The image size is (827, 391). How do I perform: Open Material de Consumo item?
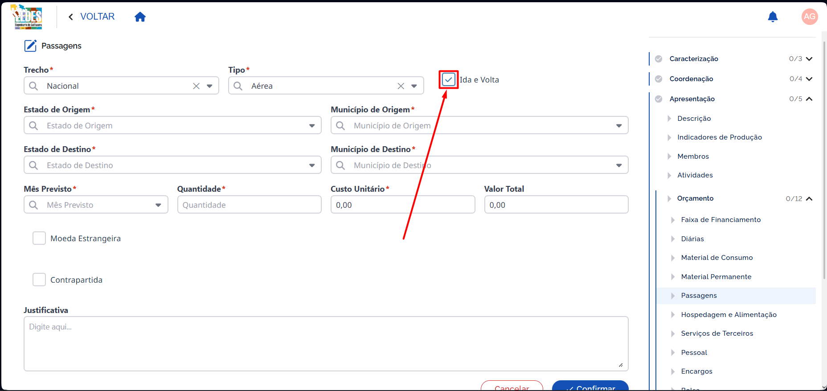(x=716, y=258)
